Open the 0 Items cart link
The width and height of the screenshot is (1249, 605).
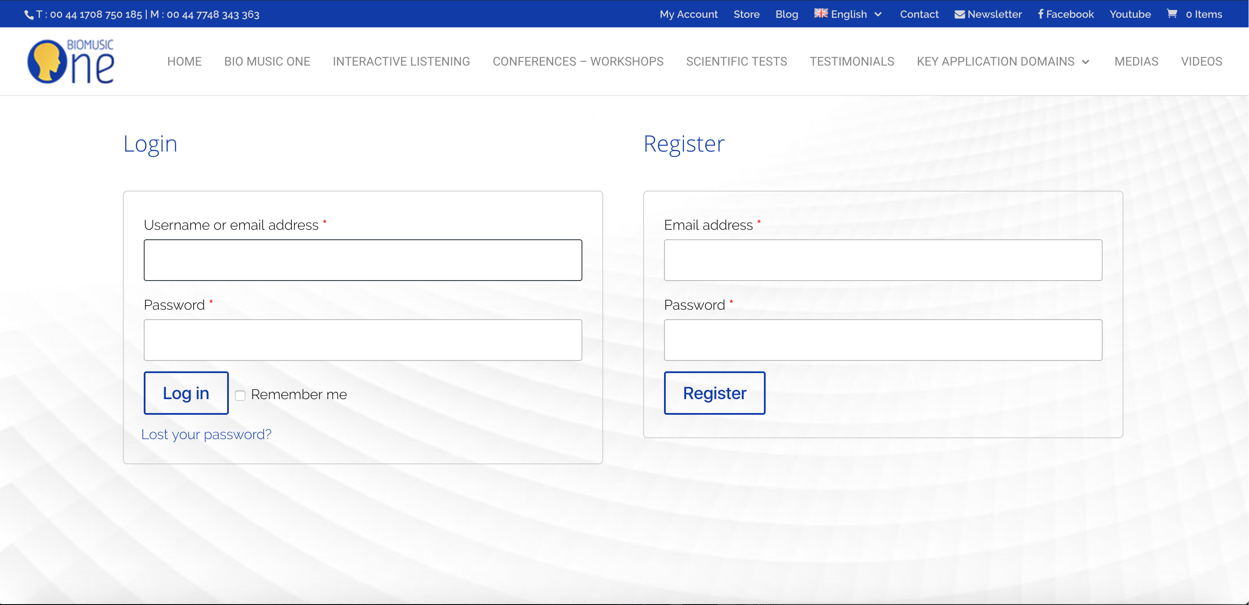[1203, 14]
